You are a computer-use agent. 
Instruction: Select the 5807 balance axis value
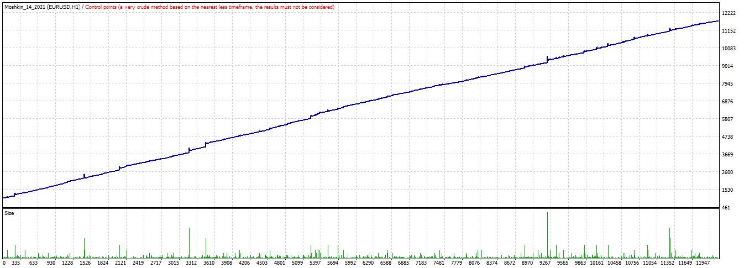(x=727, y=119)
